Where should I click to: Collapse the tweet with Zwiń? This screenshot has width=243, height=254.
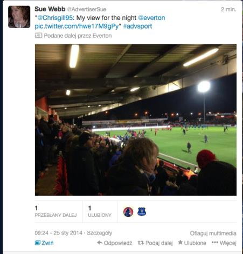click(x=44, y=243)
